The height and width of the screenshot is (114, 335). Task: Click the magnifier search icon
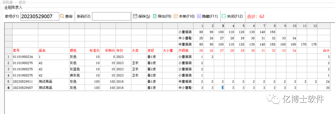point(62,16)
